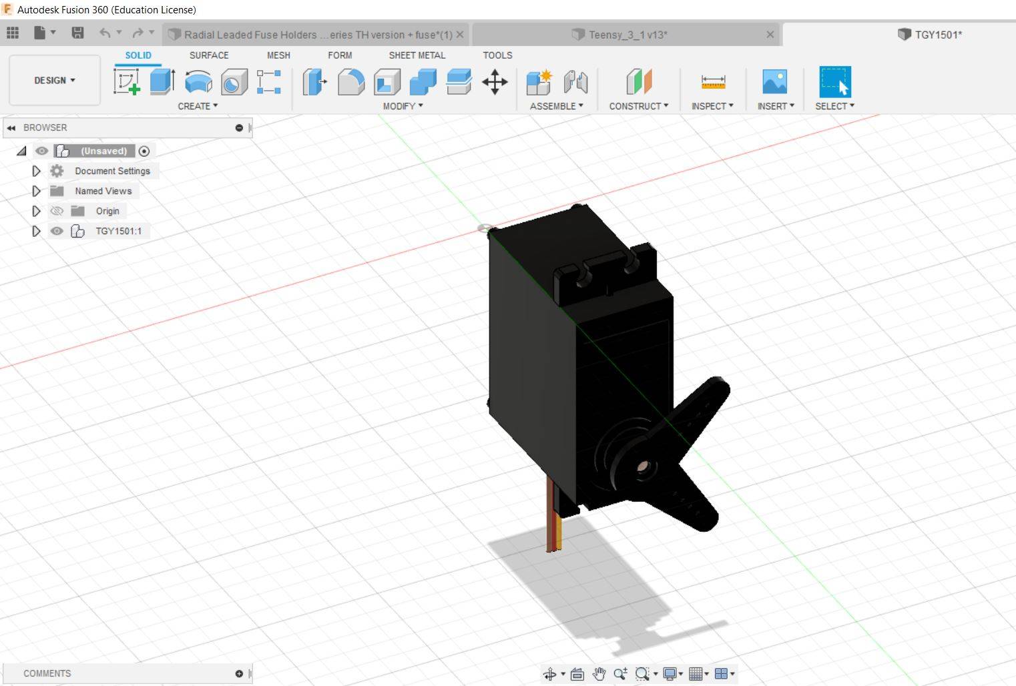Select the Hole tool

coord(234,82)
